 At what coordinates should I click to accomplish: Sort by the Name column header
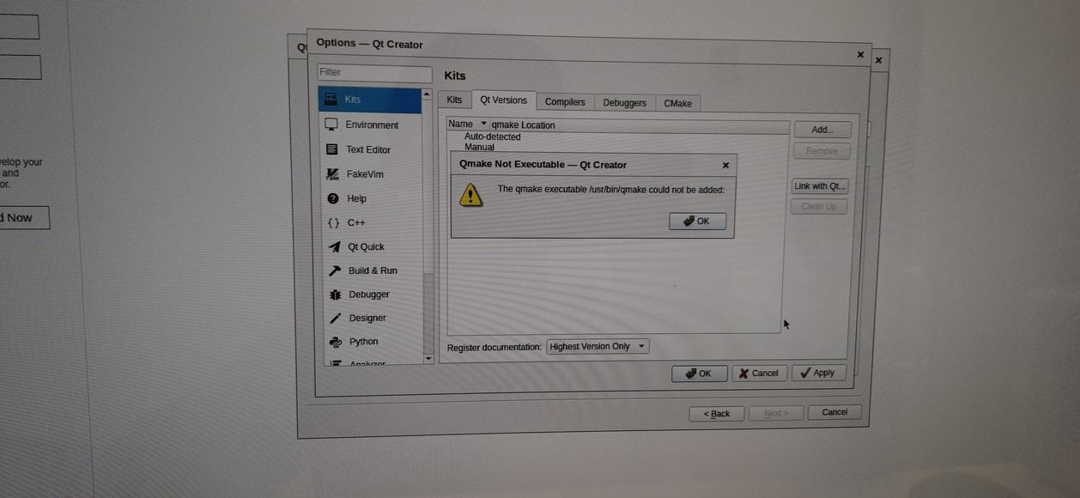[467, 125]
